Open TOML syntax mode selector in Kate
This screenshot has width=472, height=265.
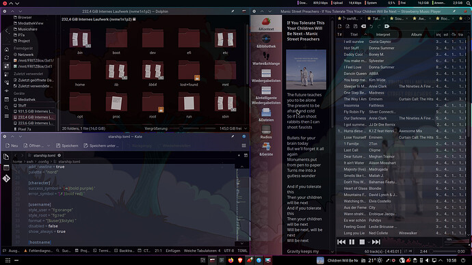[x=242, y=251]
